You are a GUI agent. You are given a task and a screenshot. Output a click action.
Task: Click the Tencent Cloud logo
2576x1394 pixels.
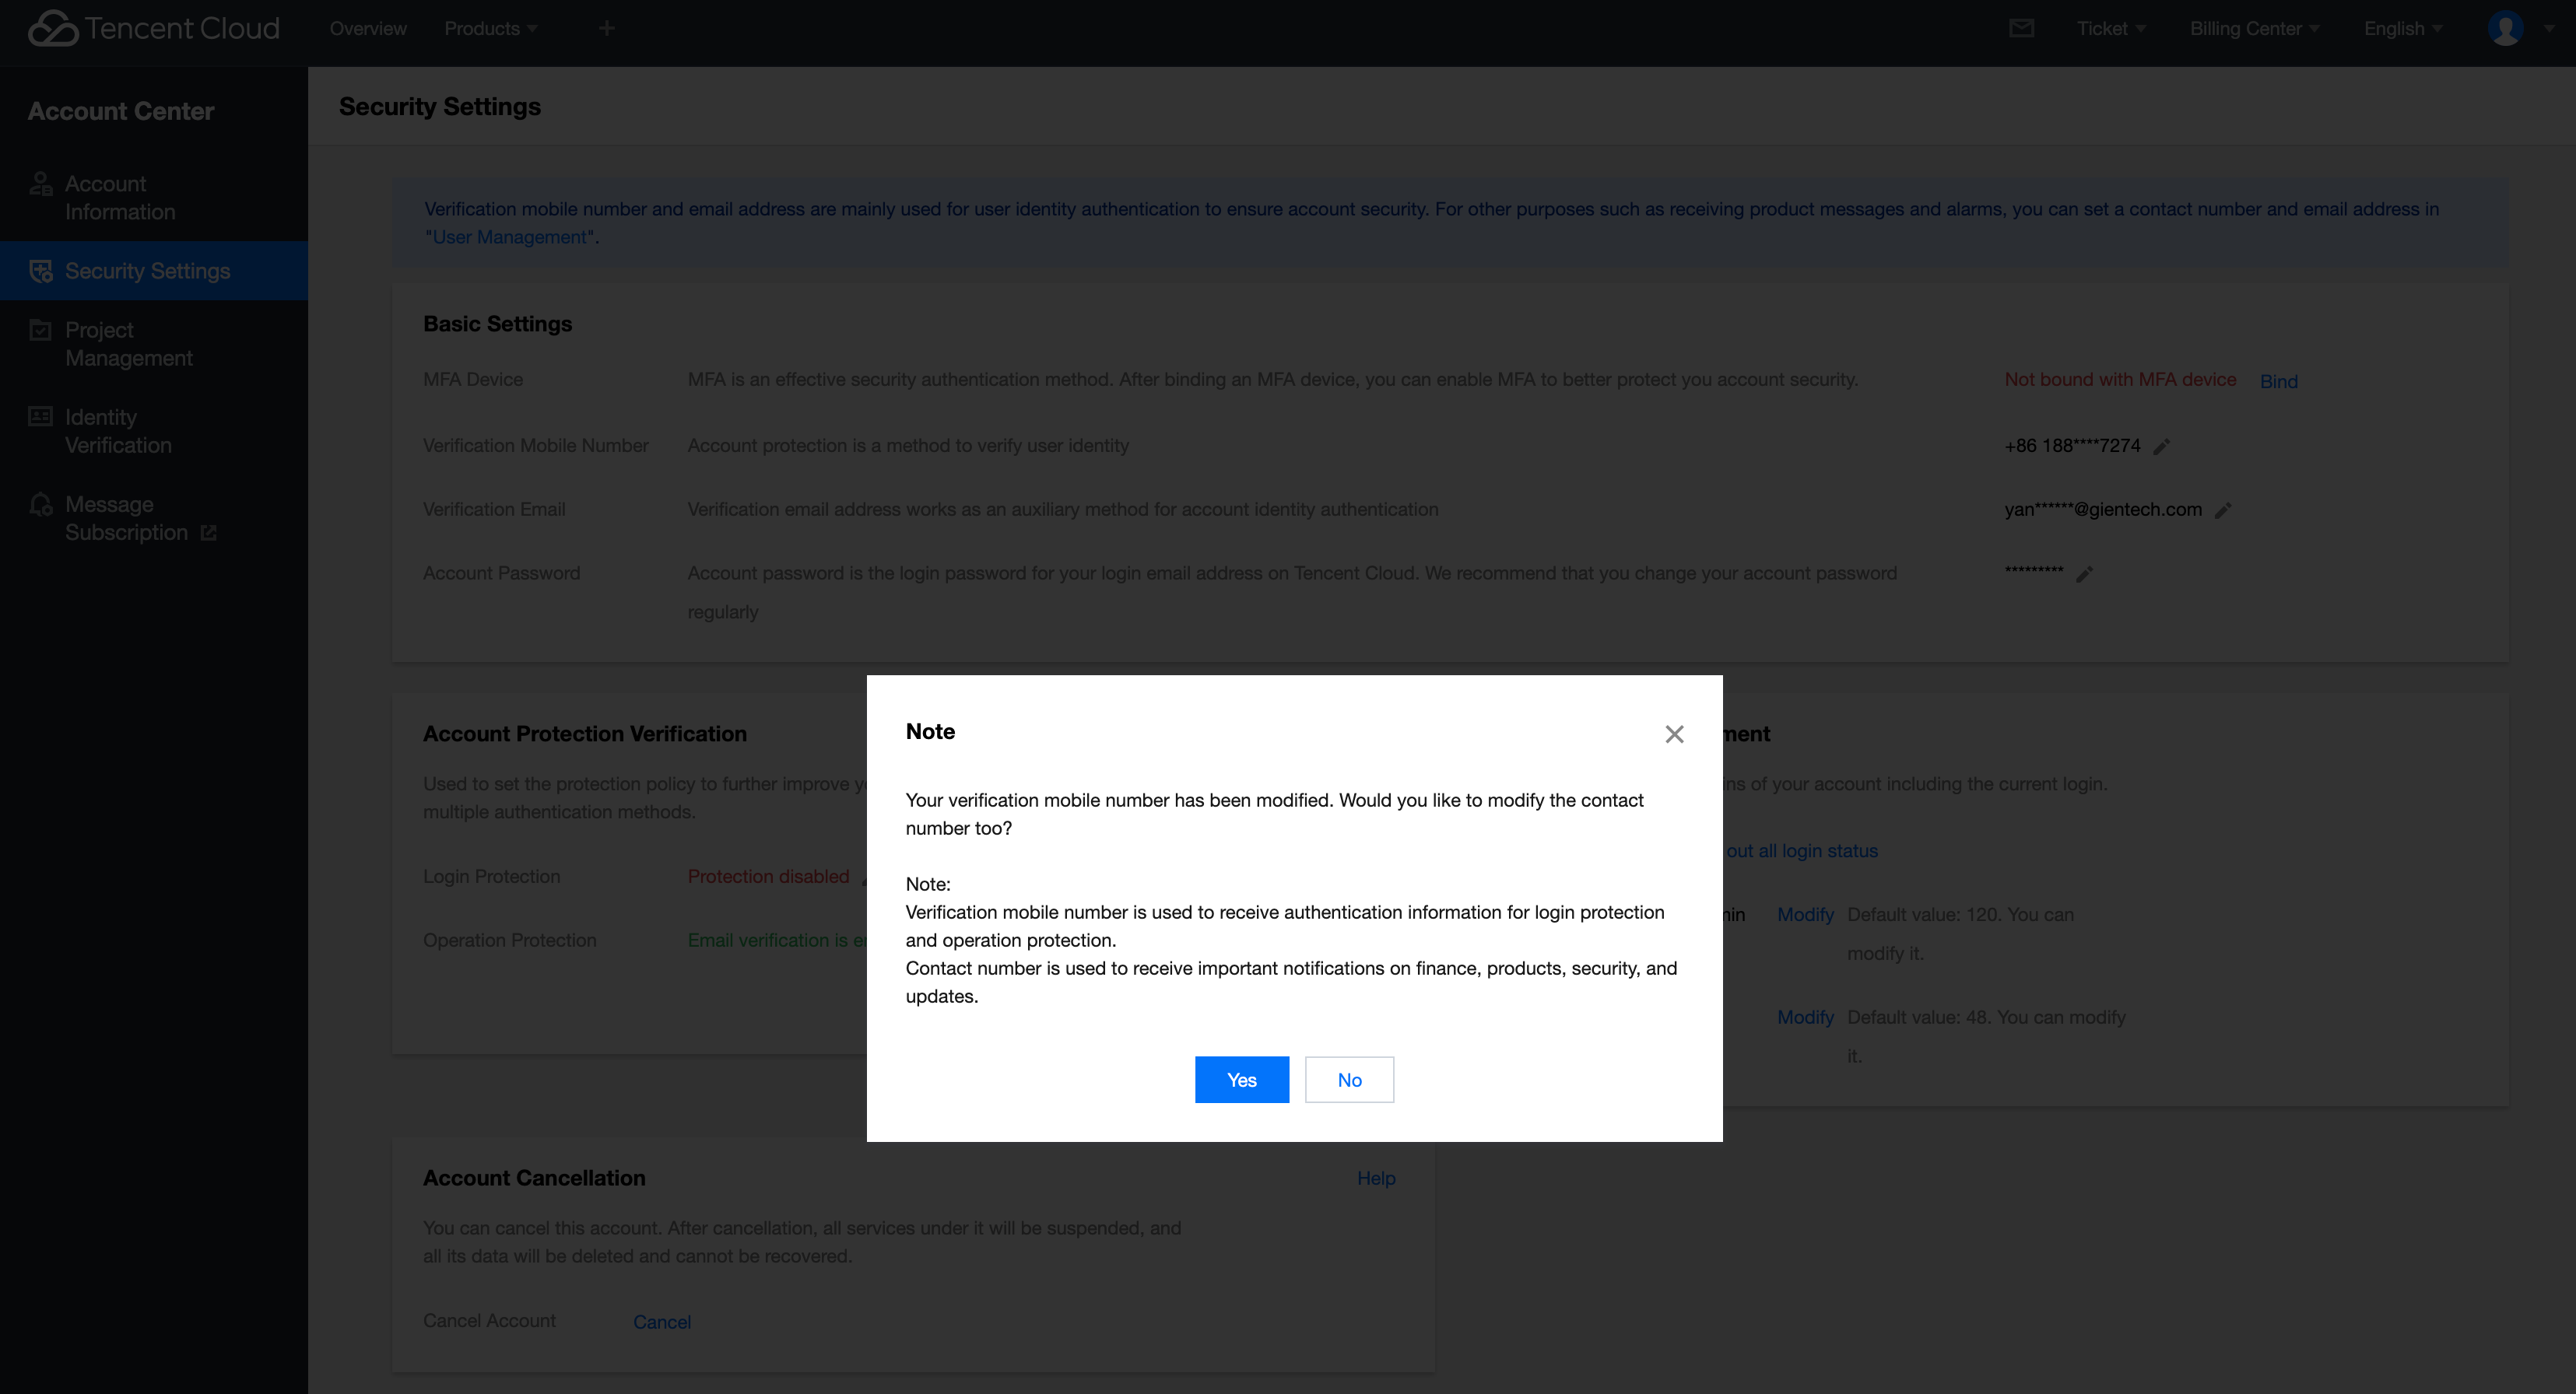(x=152, y=28)
